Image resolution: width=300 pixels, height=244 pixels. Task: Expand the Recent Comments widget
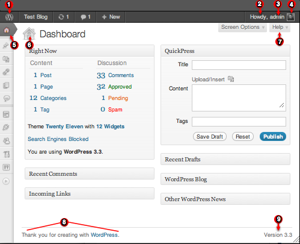pos(90,174)
